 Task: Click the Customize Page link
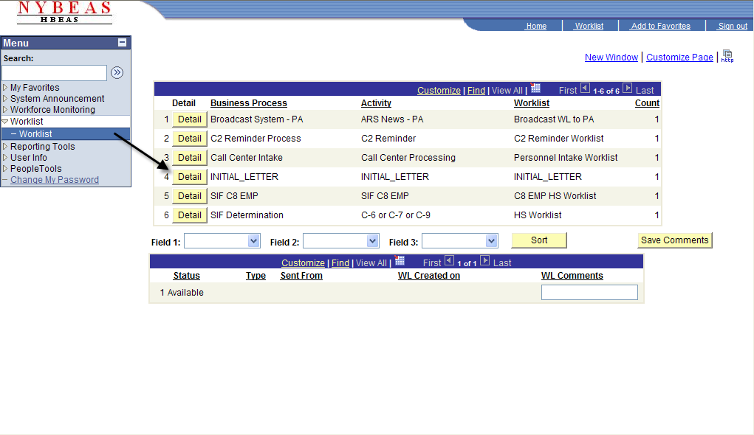pos(679,57)
